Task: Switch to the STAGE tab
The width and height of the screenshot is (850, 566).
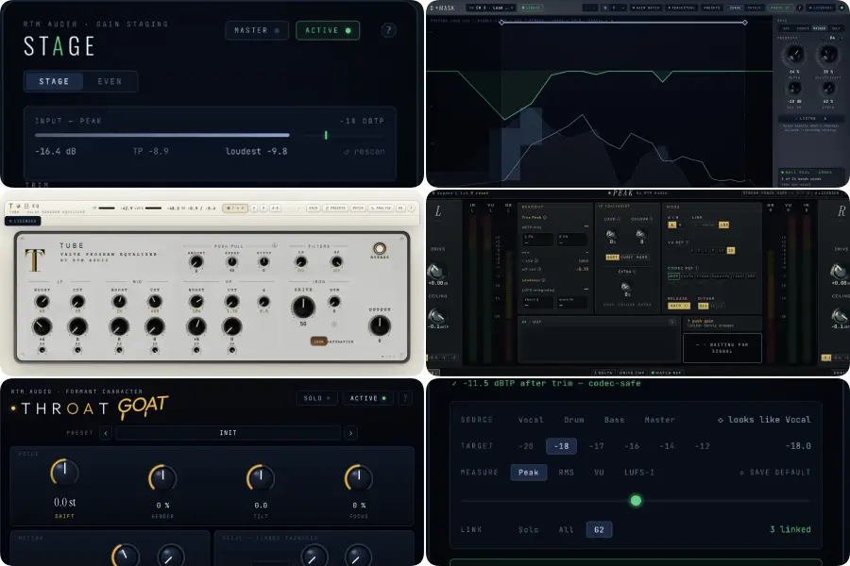Action: (x=54, y=81)
